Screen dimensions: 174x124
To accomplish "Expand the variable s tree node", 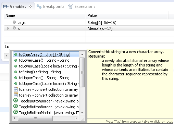I will (8, 28).
